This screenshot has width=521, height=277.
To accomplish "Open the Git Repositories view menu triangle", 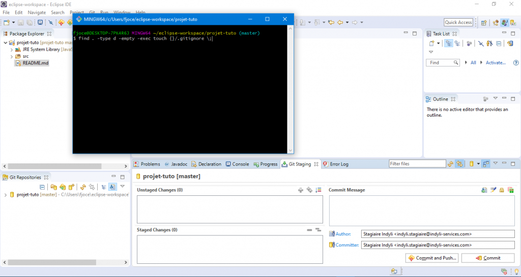I will [122, 187].
